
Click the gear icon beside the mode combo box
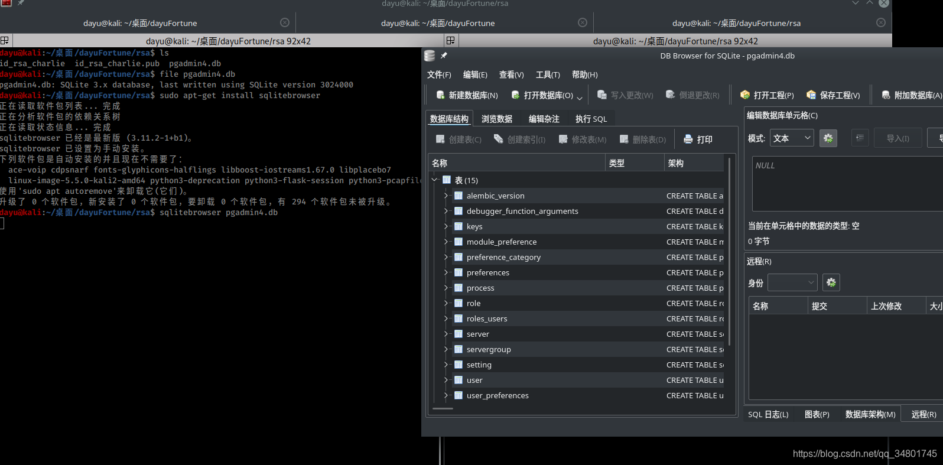828,138
